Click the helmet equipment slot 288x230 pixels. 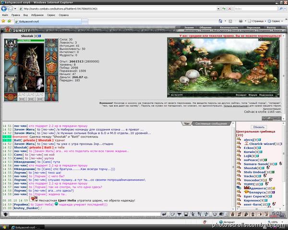point(11,45)
